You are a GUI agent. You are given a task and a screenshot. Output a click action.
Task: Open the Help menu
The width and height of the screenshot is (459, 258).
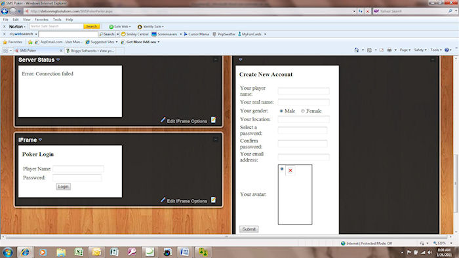[x=70, y=20]
